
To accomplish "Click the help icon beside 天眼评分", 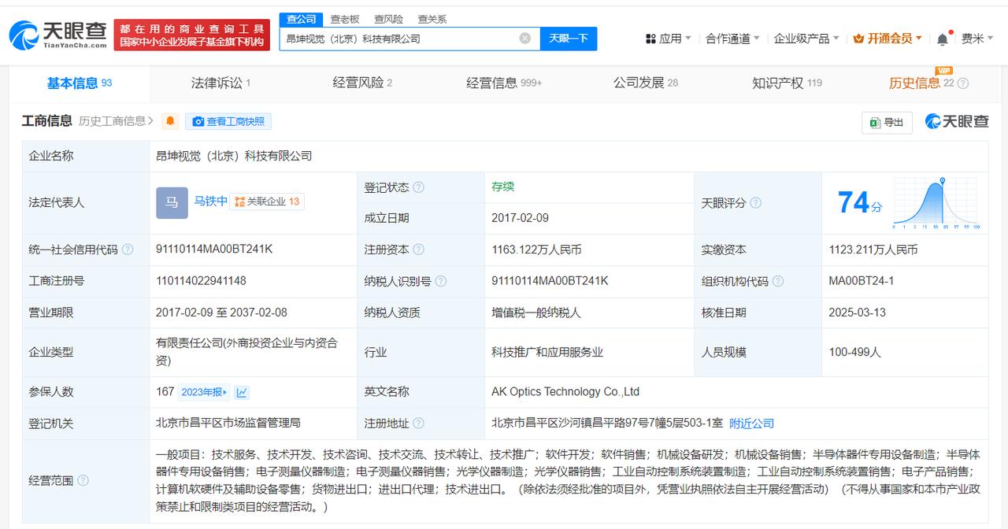I will pos(755,203).
